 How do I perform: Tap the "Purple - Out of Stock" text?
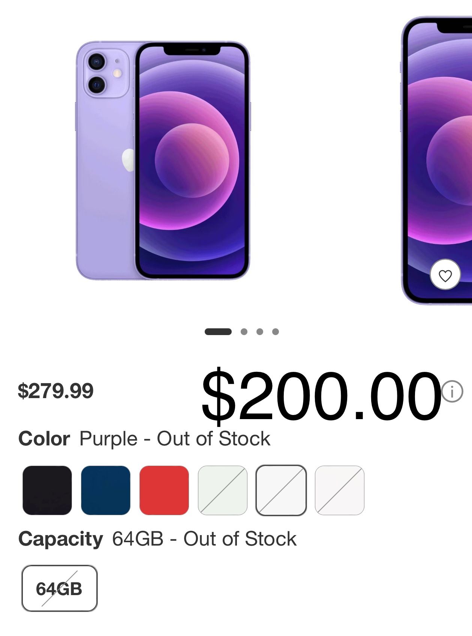click(x=175, y=439)
